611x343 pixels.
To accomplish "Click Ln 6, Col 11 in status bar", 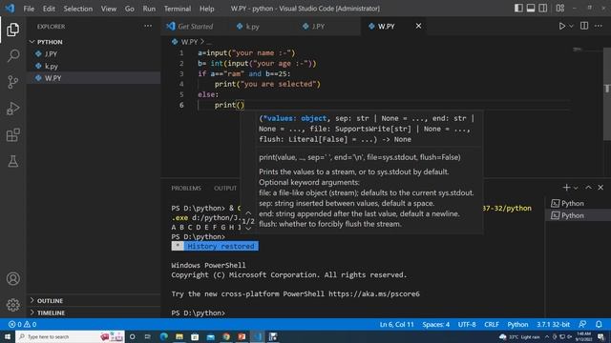I will point(397,324).
